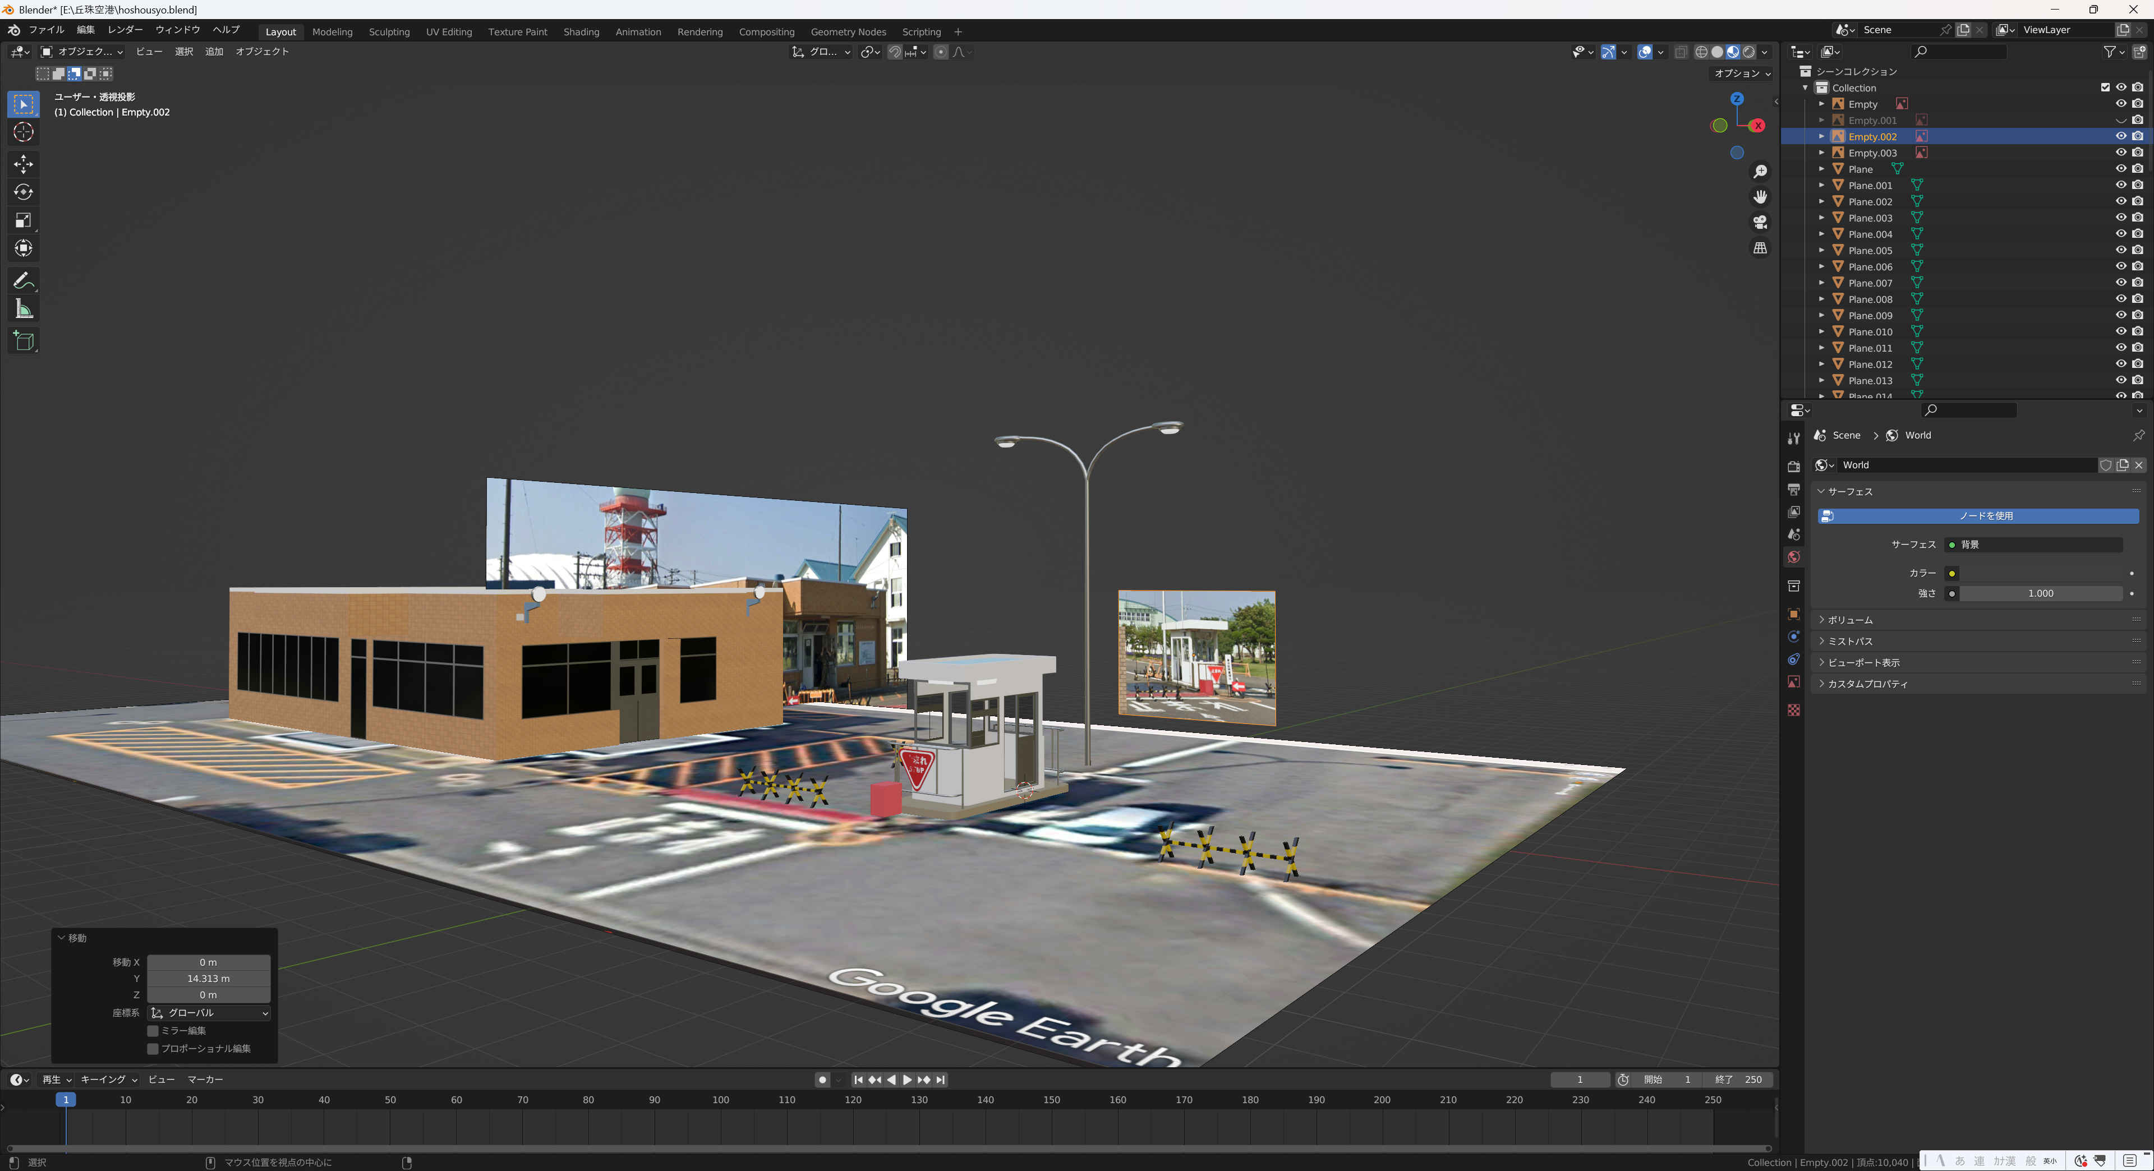The image size is (2154, 1171).
Task: Switch to wireframe viewport shading
Action: point(1701,52)
